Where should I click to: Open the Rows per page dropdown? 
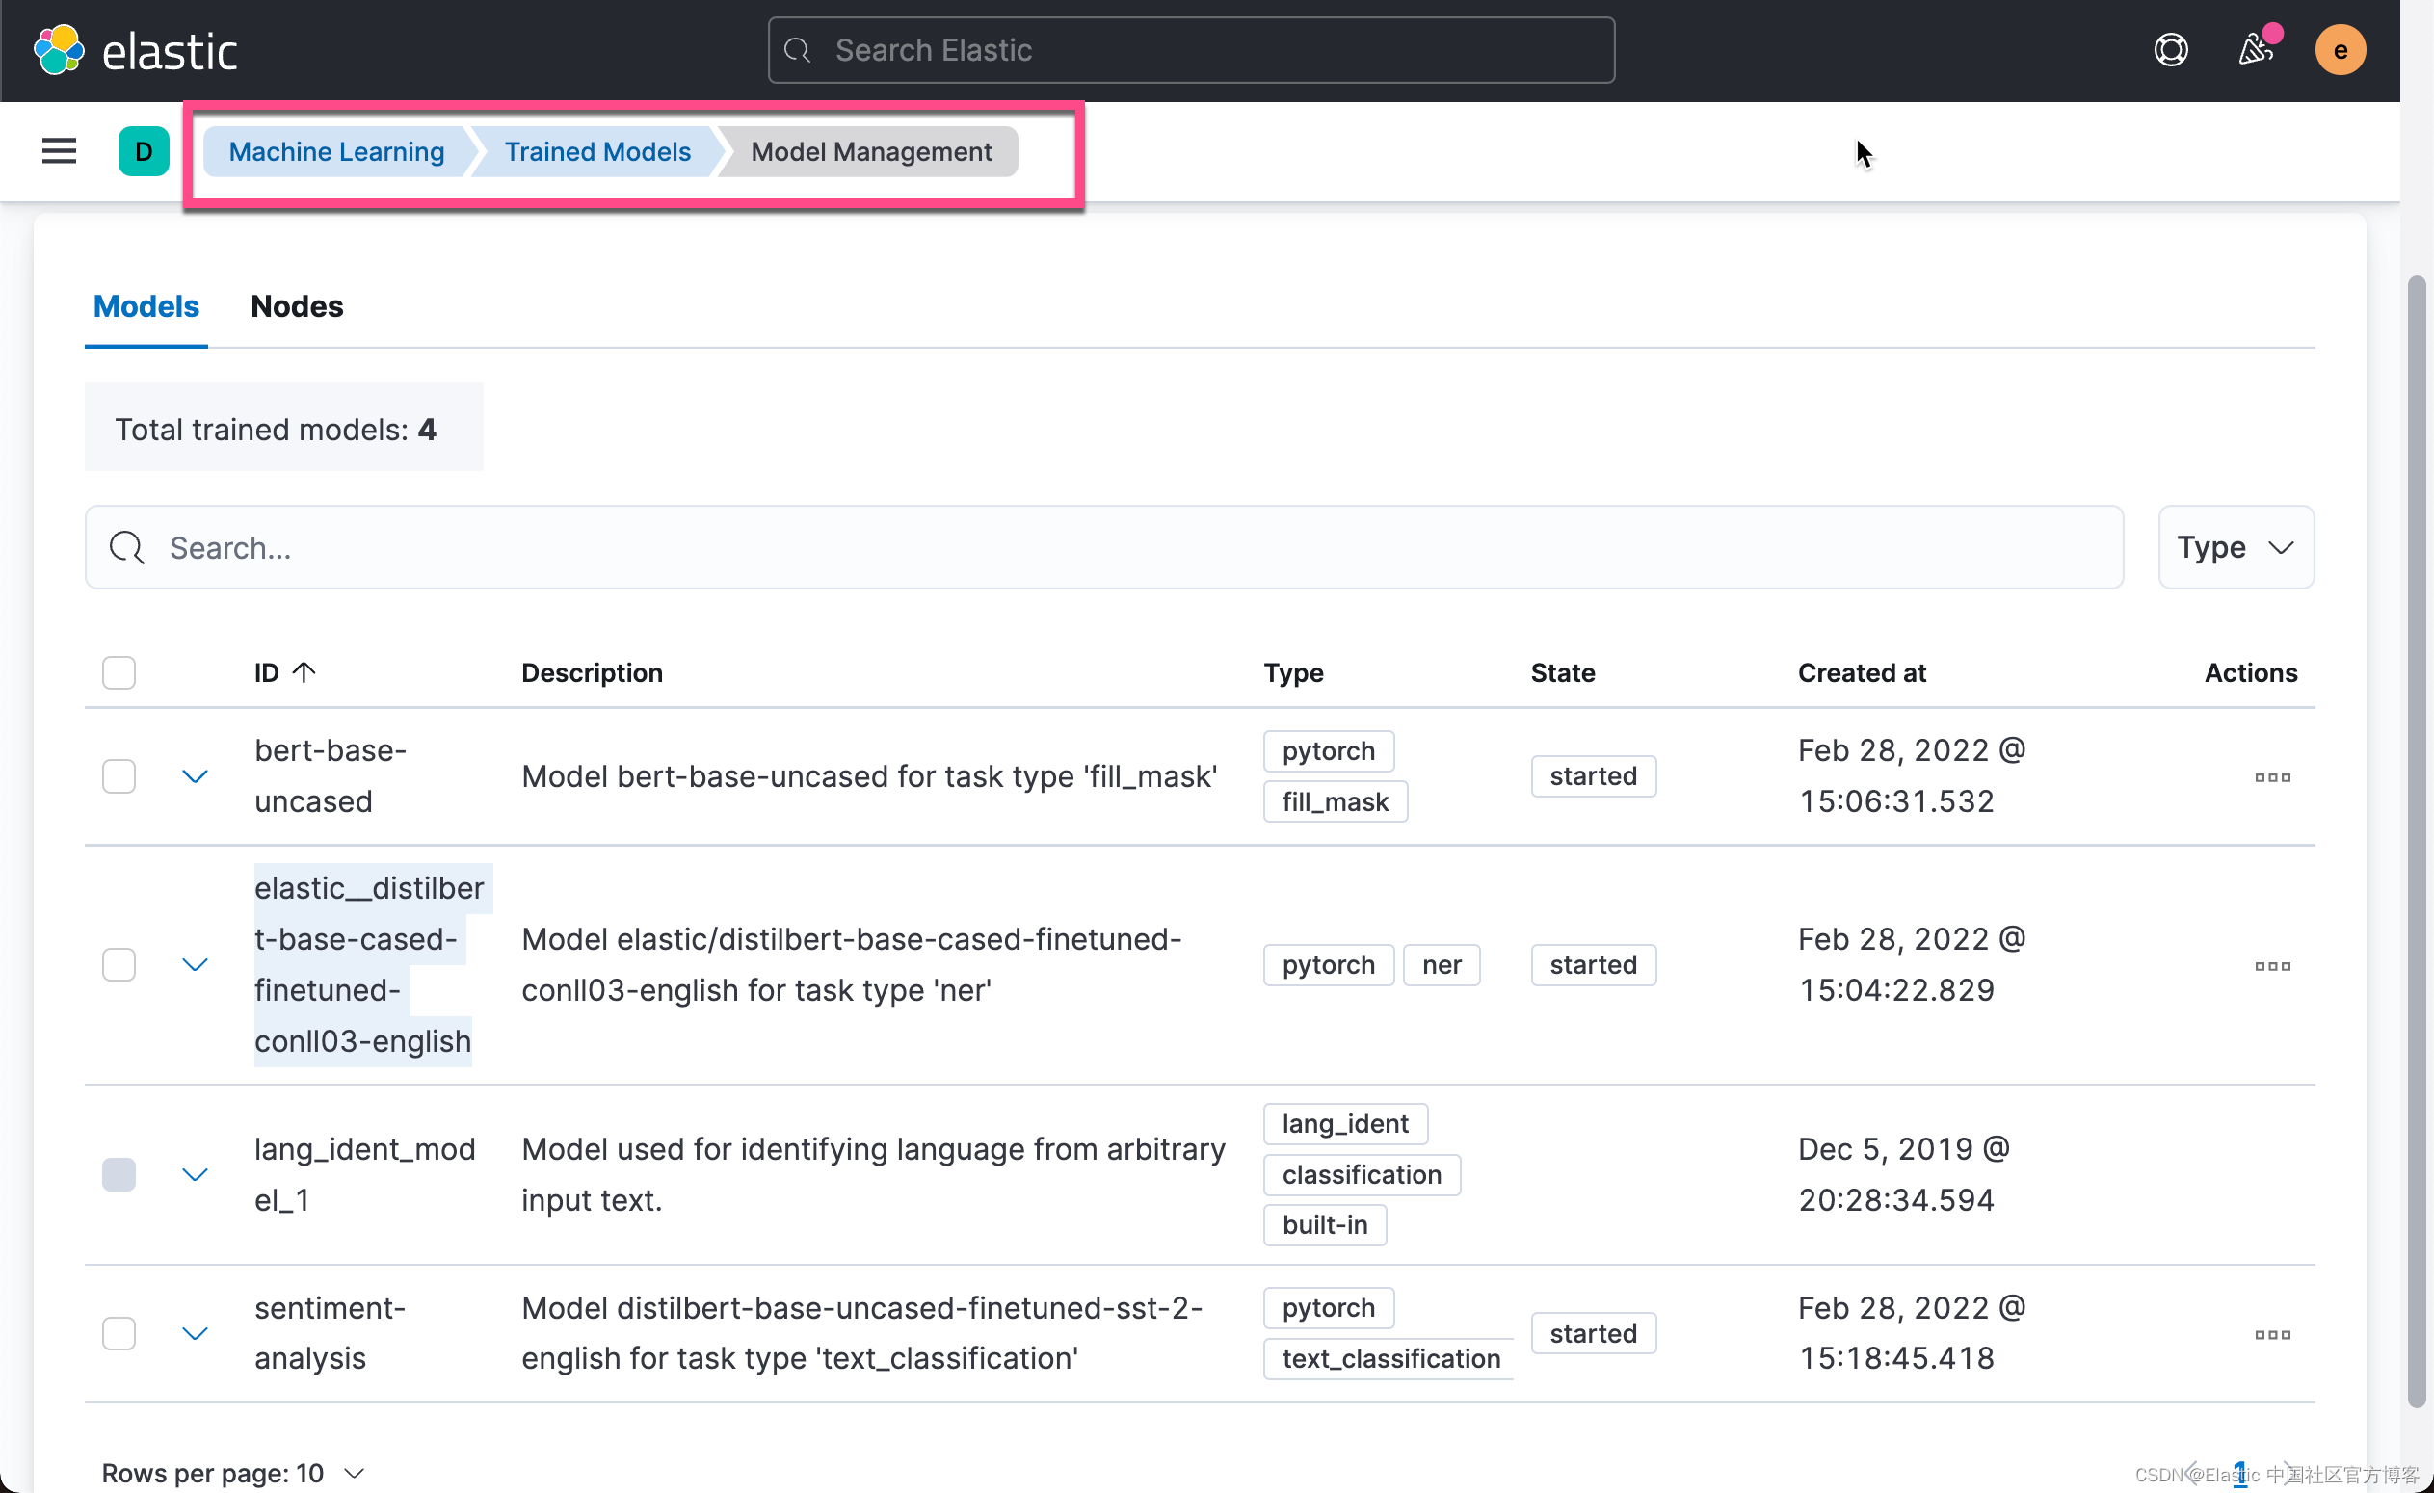pos(234,1471)
